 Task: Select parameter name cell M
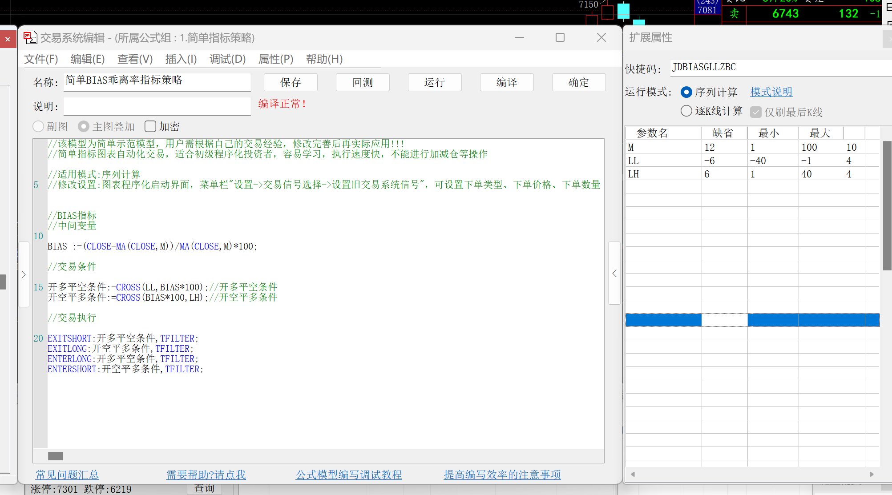tap(664, 147)
